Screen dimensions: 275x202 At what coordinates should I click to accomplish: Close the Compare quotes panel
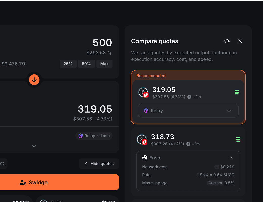[240, 41]
